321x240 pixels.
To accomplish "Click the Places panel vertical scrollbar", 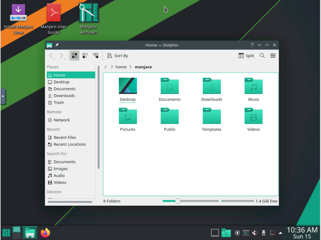I will coord(98,117).
